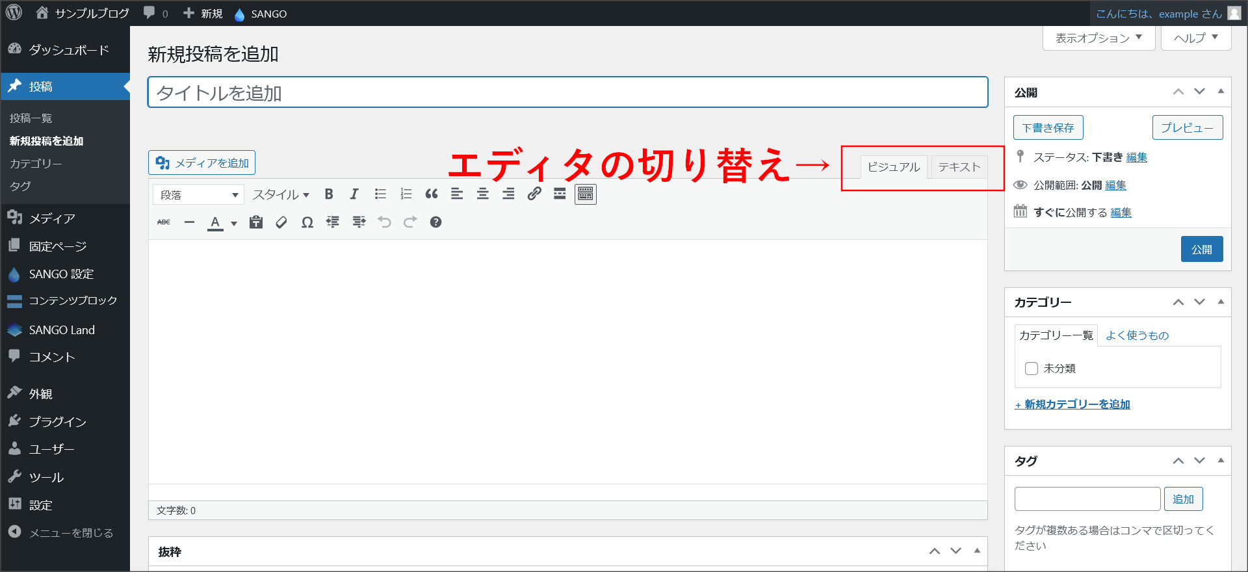
Task: Insert a bulleted list
Action: point(380,194)
